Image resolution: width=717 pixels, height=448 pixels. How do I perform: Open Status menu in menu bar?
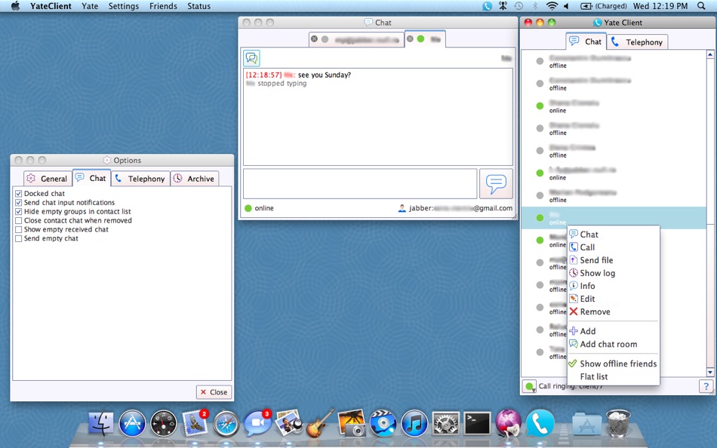point(199,6)
